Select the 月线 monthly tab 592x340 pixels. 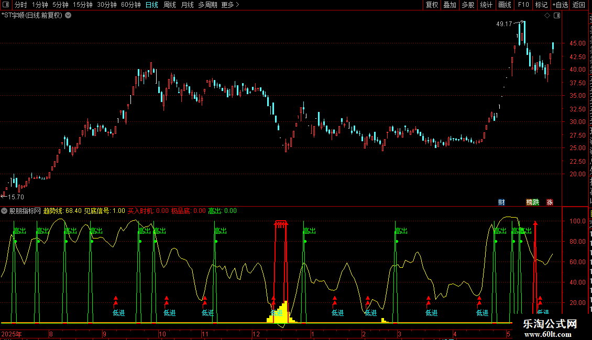pyautogui.click(x=187, y=5)
